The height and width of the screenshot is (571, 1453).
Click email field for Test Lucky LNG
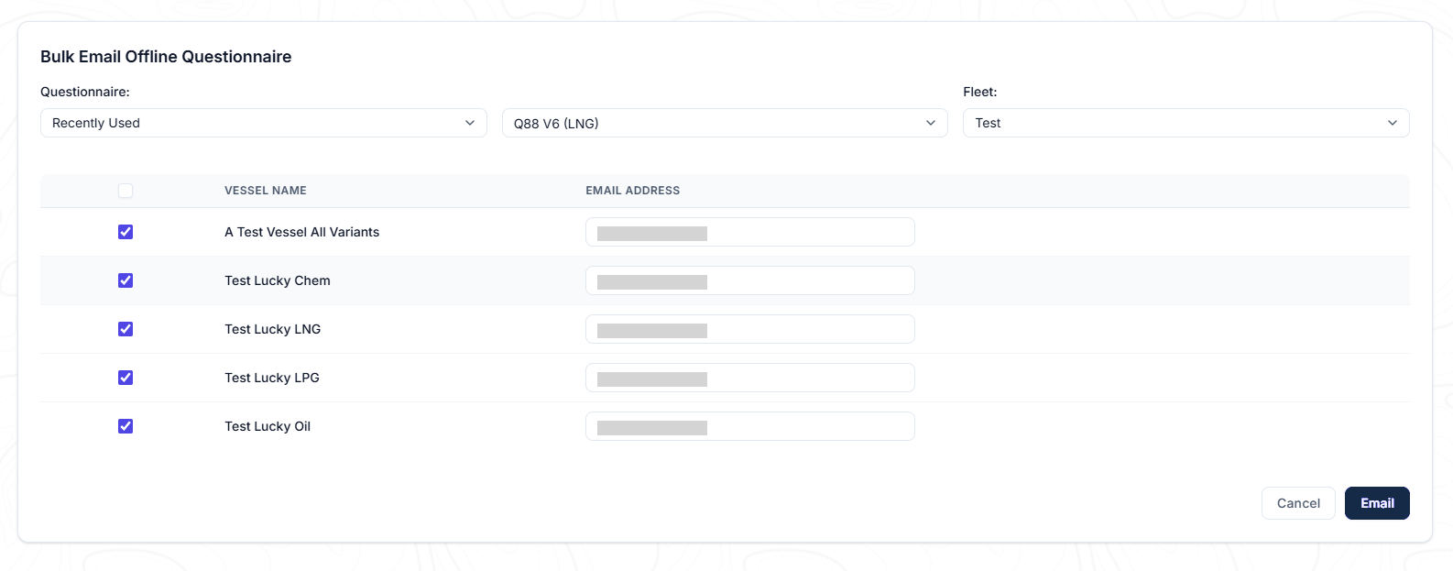click(750, 329)
